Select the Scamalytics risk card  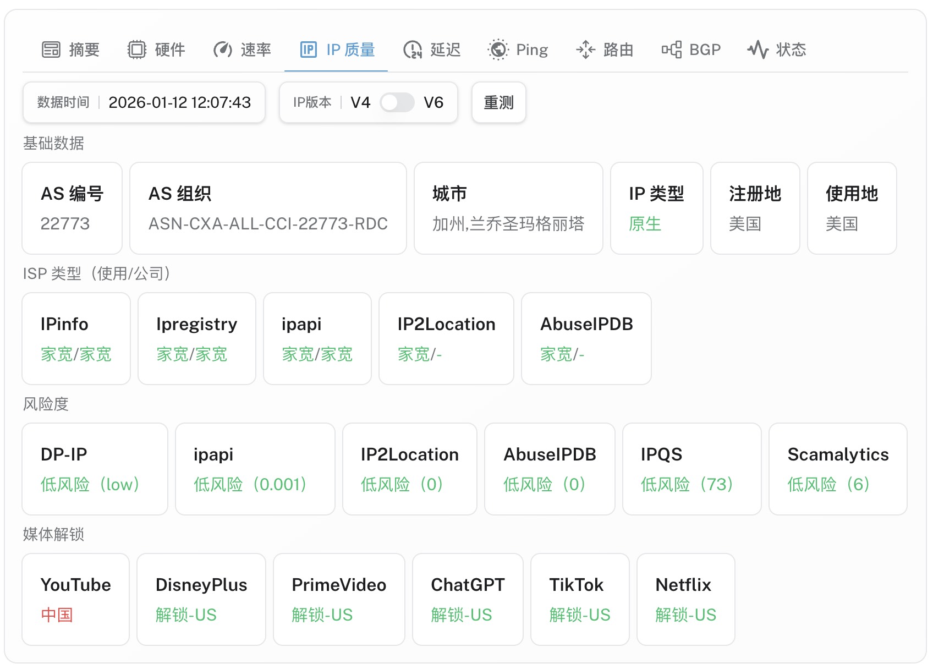click(x=837, y=469)
